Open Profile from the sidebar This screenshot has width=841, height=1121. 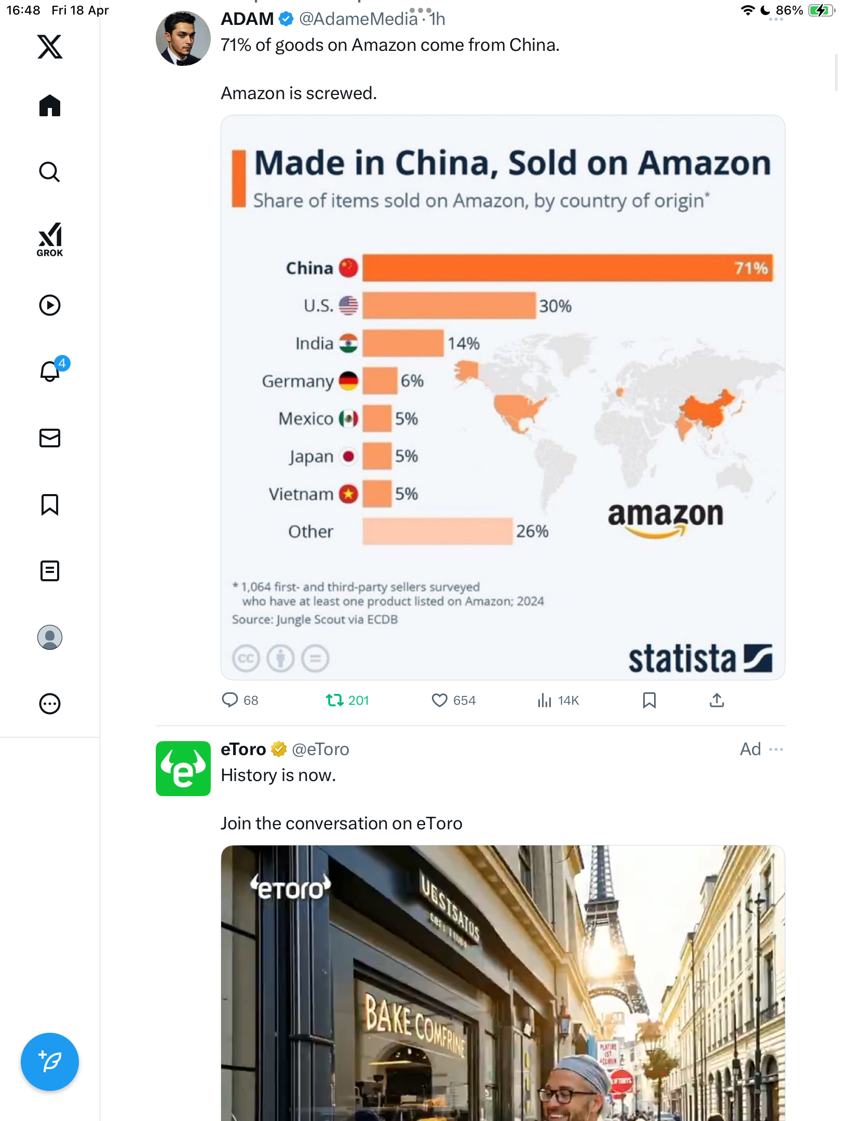click(x=50, y=637)
